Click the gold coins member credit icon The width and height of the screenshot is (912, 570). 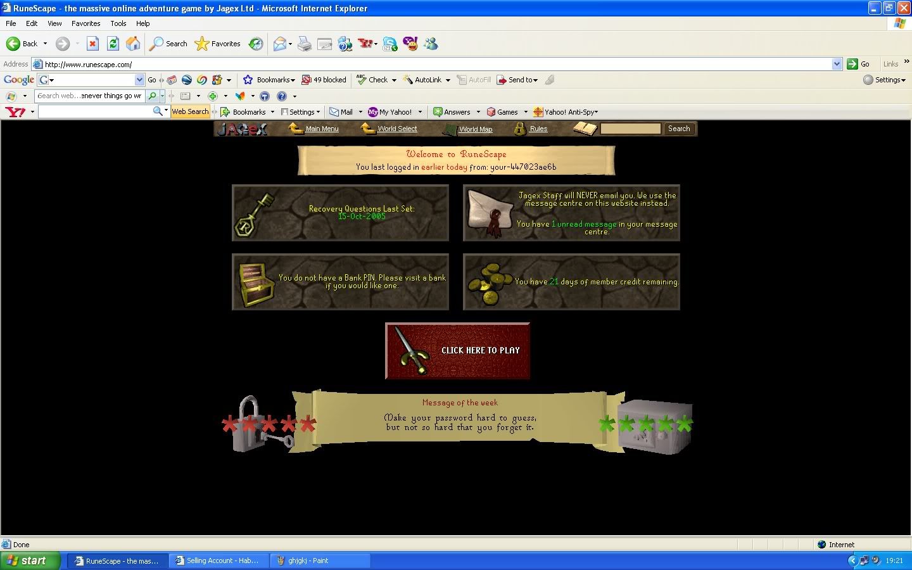coord(490,282)
